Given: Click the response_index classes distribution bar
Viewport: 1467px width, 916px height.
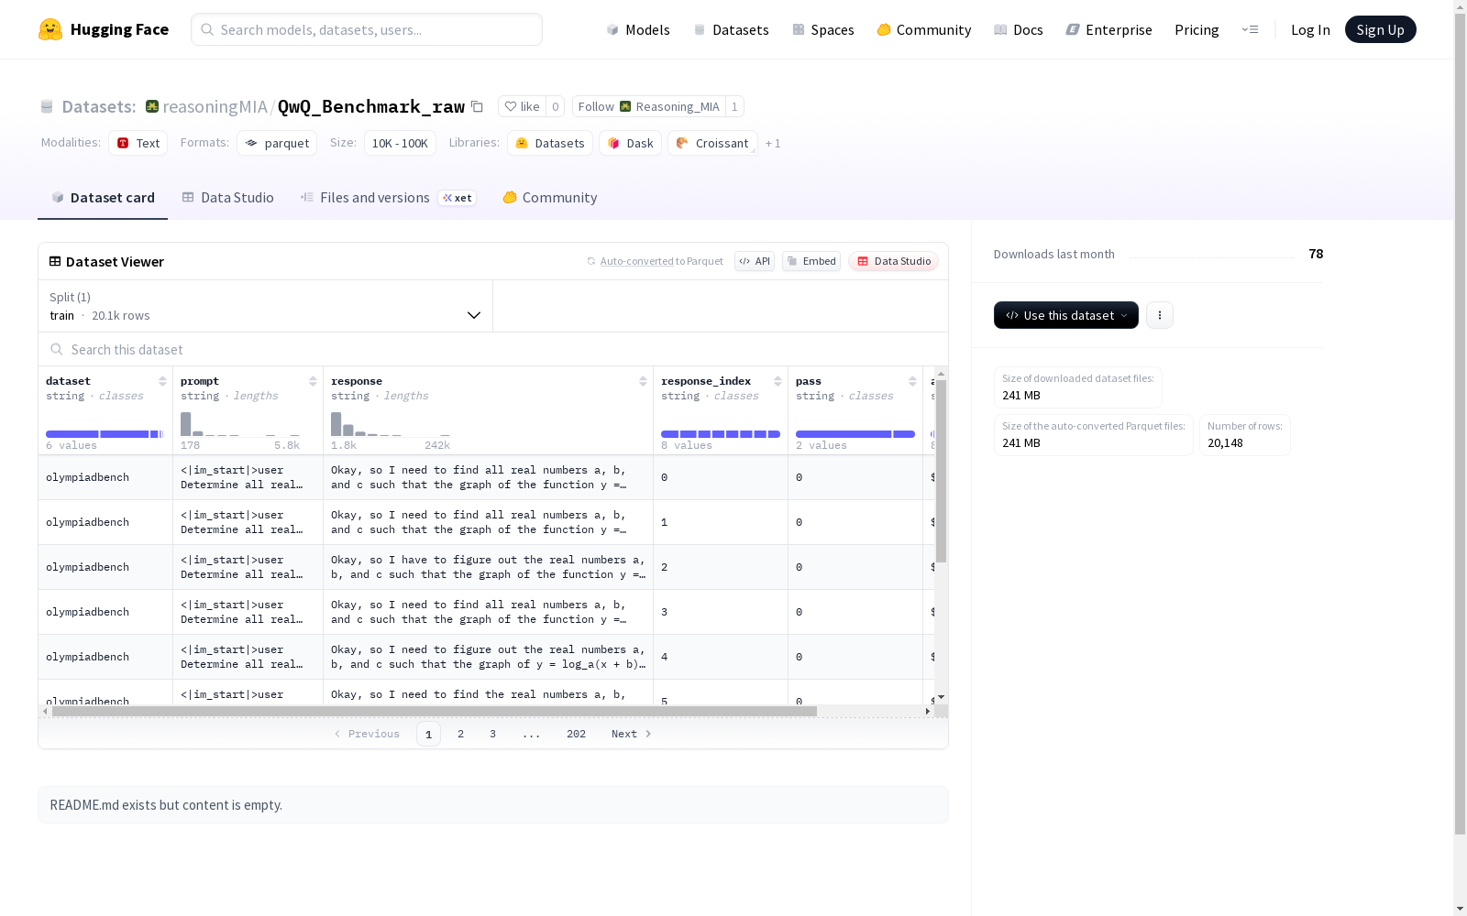Looking at the screenshot, I should tap(721, 434).
